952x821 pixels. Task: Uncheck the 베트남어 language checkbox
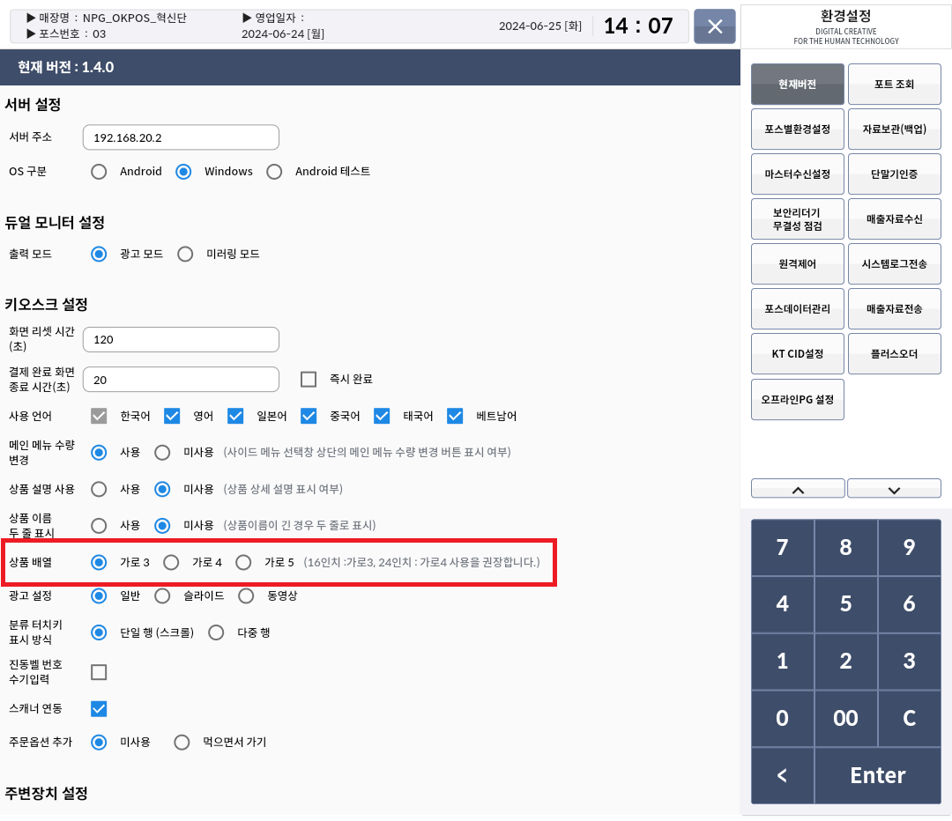[455, 416]
